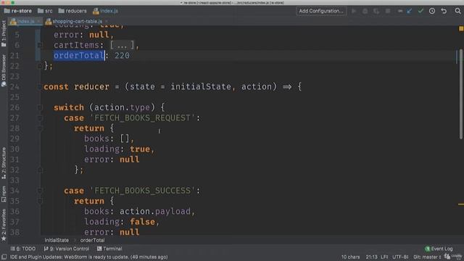The height and width of the screenshot is (261, 464).
Task: Click the UTF-8 encoding status entry
Action: click(400, 257)
